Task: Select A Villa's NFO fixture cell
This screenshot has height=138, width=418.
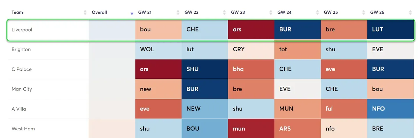Action: 390,109
